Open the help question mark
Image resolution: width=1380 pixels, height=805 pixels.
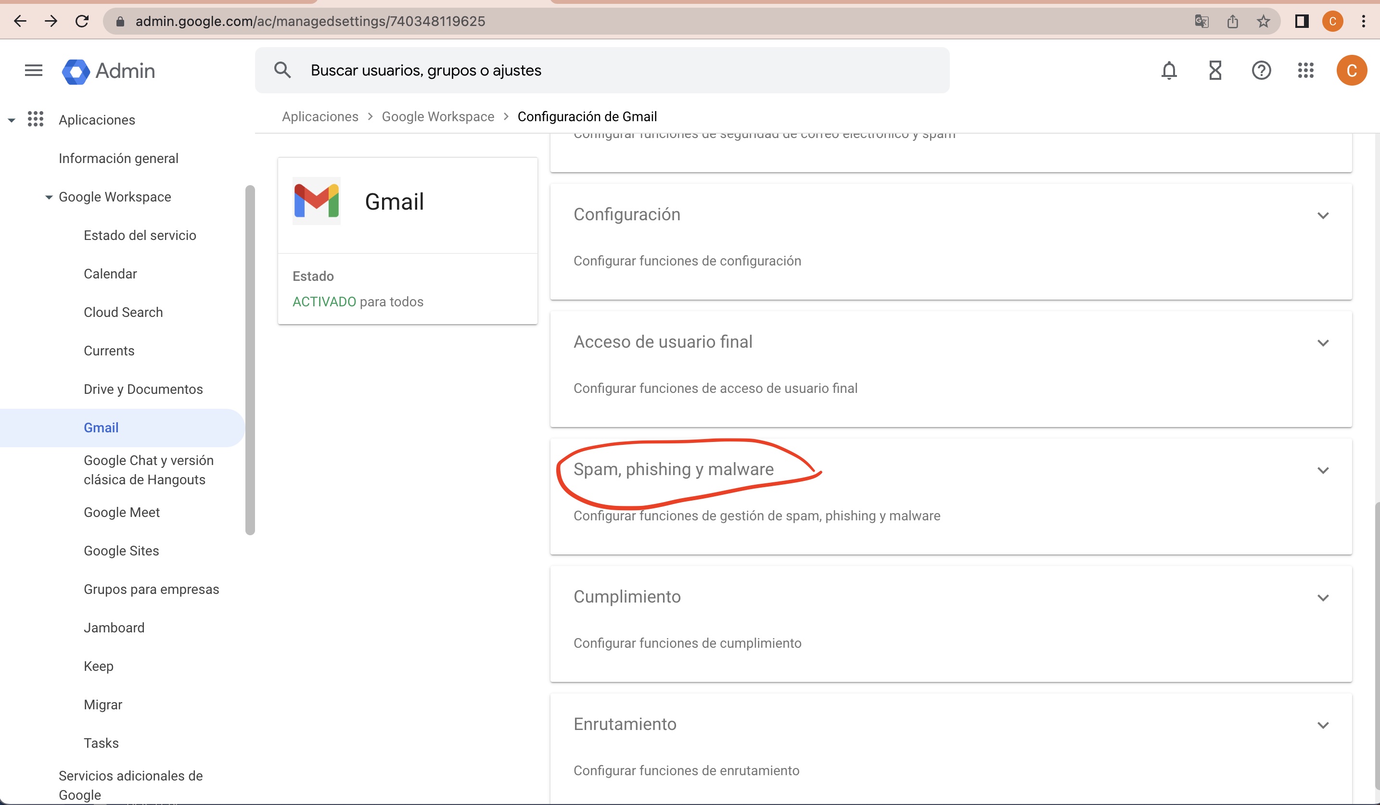click(1261, 71)
